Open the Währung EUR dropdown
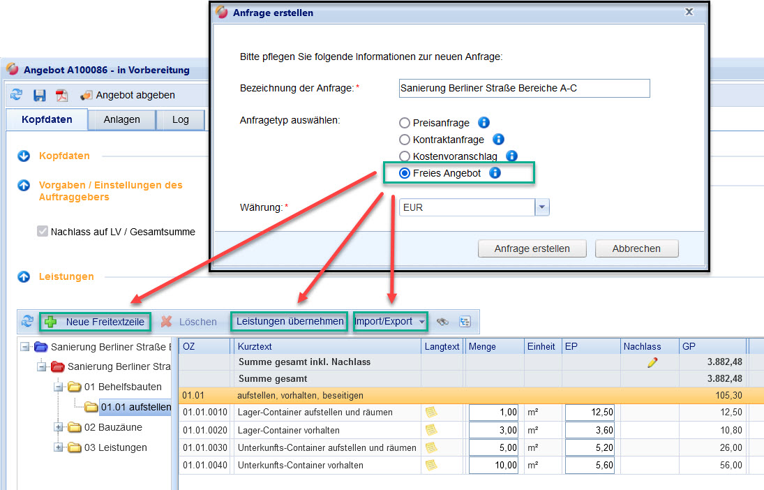Image resolution: width=764 pixels, height=490 pixels. [x=542, y=207]
